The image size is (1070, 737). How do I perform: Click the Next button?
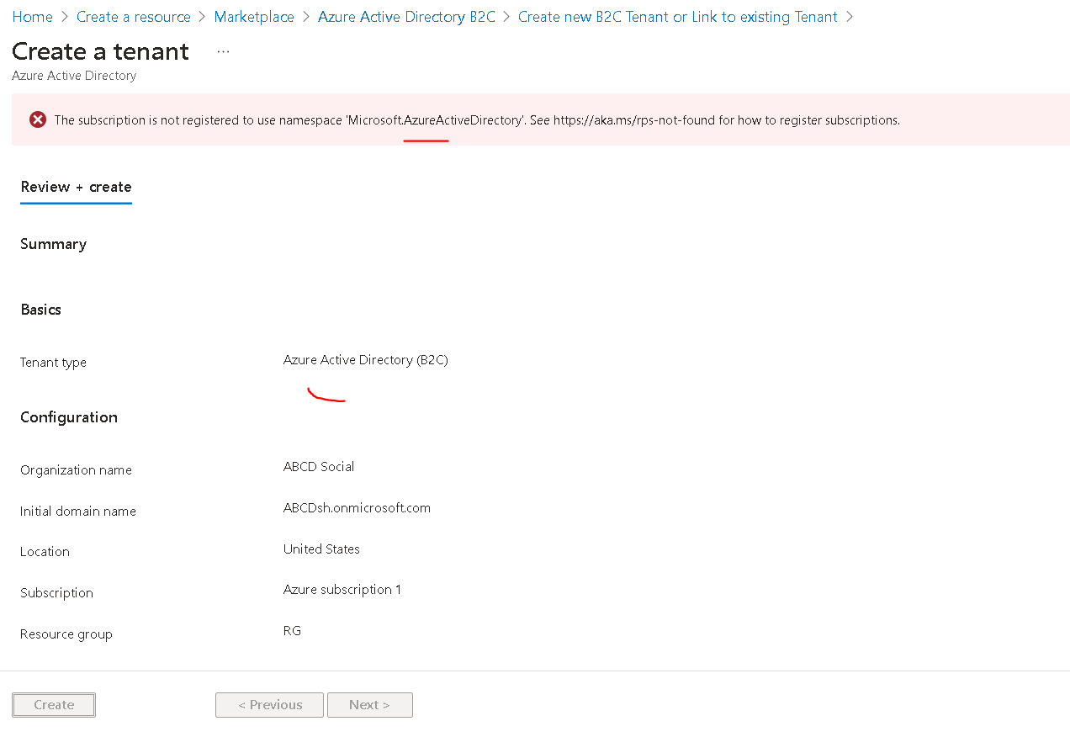point(369,704)
